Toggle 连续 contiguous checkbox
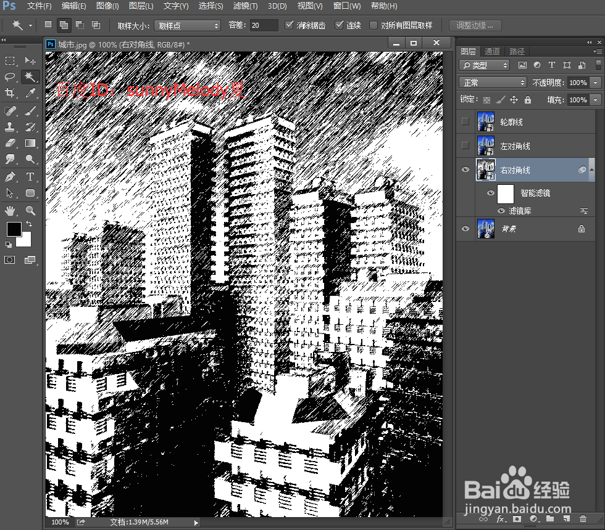Viewport: 605px width, 530px height. pyautogui.click(x=339, y=25)
